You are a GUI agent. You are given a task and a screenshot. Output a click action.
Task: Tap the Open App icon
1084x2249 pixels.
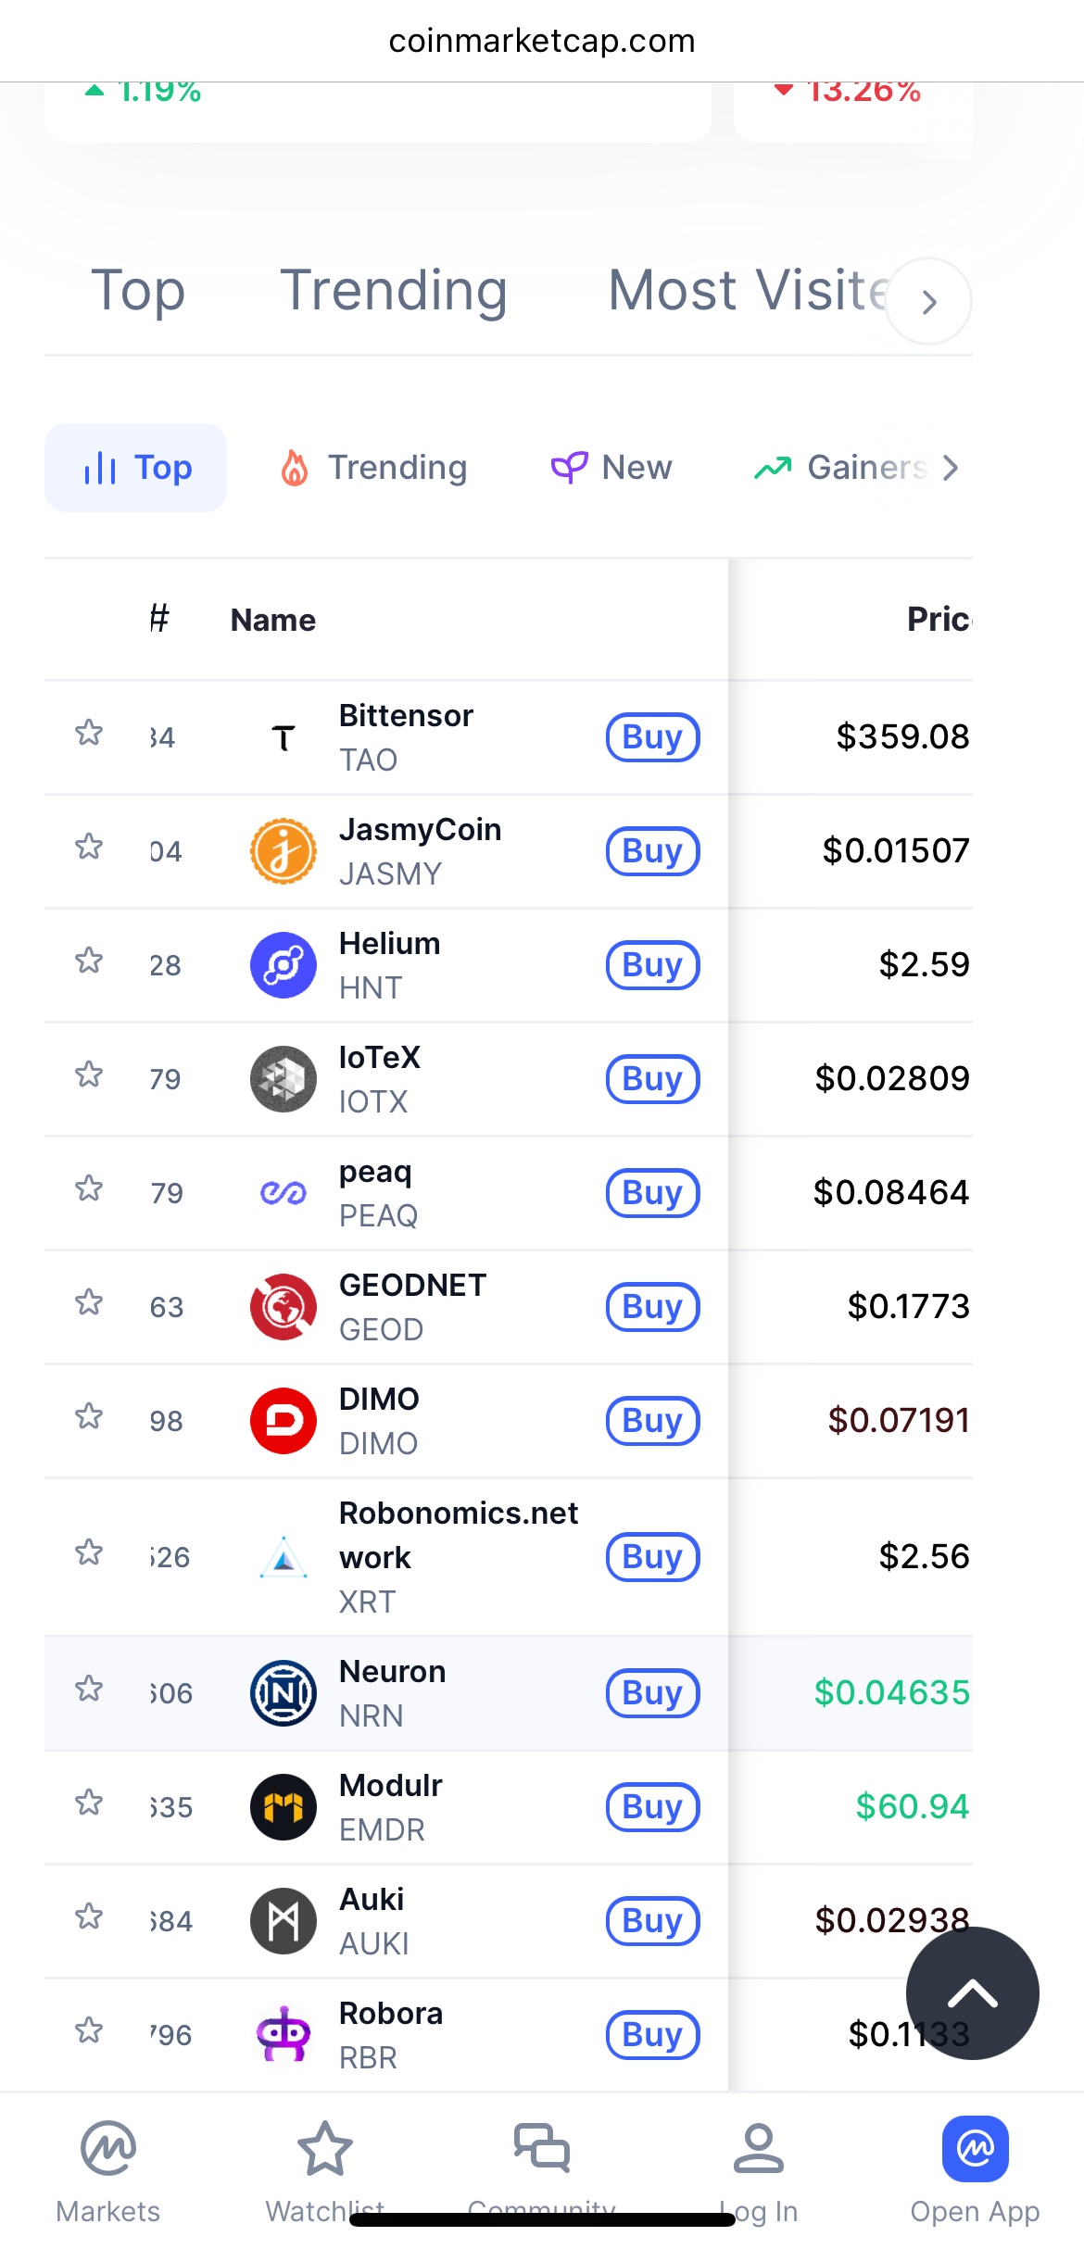tap(975, 2147)
